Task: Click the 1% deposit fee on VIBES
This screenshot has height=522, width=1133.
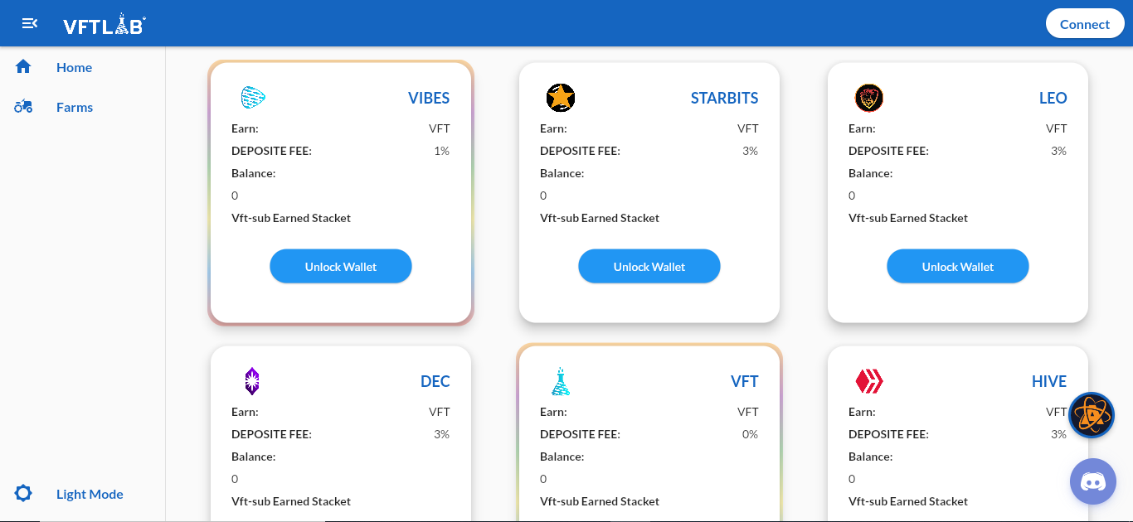Action: (441, 151)
